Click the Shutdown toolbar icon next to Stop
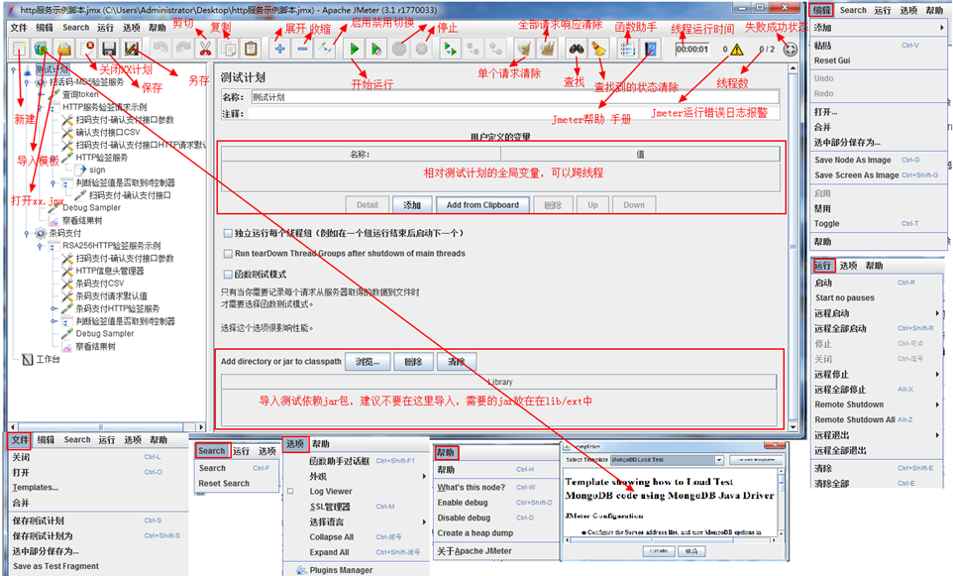This screenshot has height=576, width=953. [x=422, y=49]
